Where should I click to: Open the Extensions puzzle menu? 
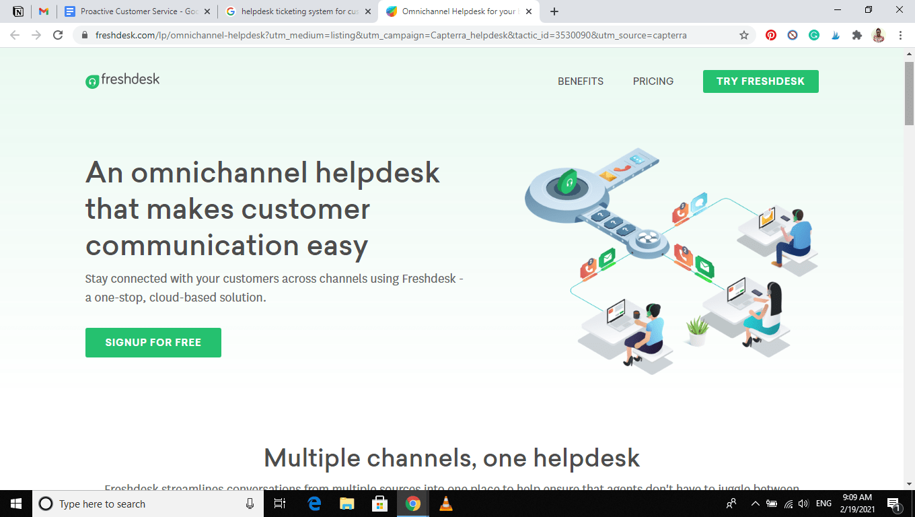(x=857, y=35)
